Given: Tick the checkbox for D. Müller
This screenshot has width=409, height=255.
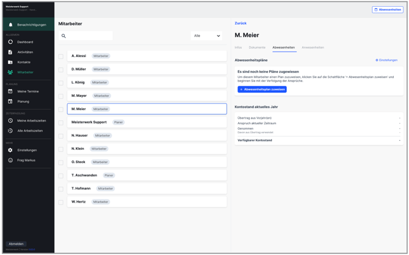Looking at the screenshot, I should tap(61, 69).
